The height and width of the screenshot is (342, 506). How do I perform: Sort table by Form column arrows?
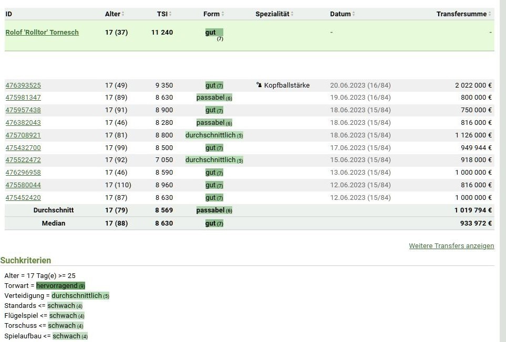click(223, 14)
